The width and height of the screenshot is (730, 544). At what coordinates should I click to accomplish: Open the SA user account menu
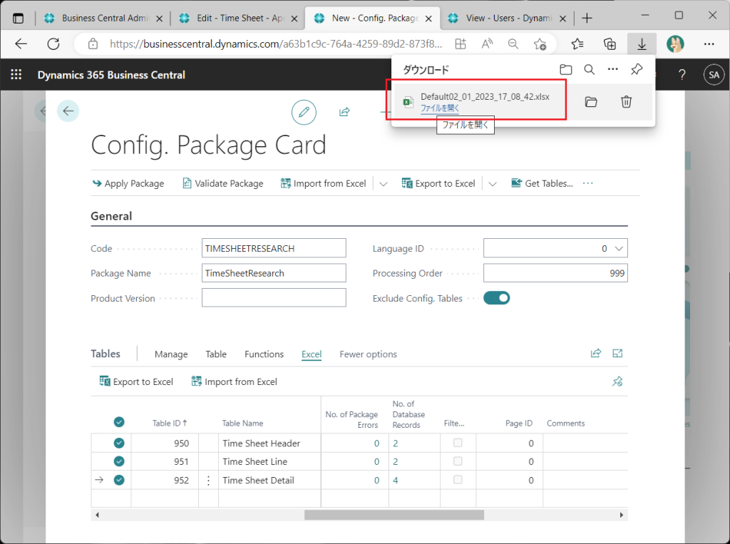click(714, 75)
